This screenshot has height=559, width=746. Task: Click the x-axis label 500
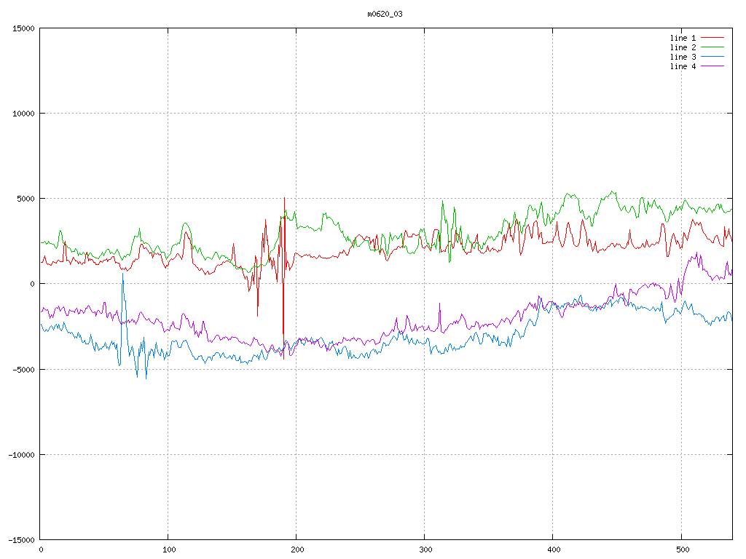click(x=682, y=550)
